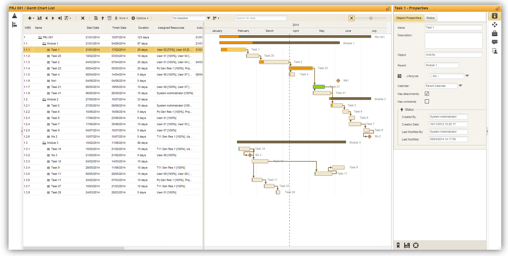
Task: Switch to the Roles tab
Action: pyautogui.click(x=431, y=18)
